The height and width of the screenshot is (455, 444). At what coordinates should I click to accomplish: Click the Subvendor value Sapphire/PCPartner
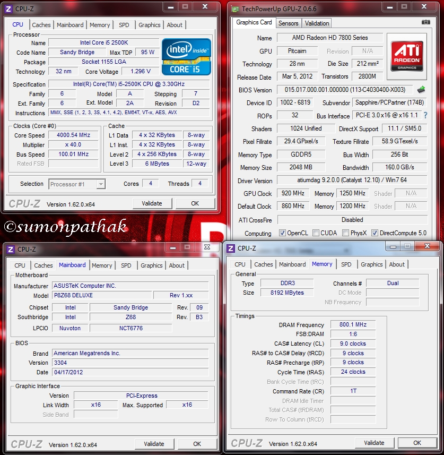point(389,102)
